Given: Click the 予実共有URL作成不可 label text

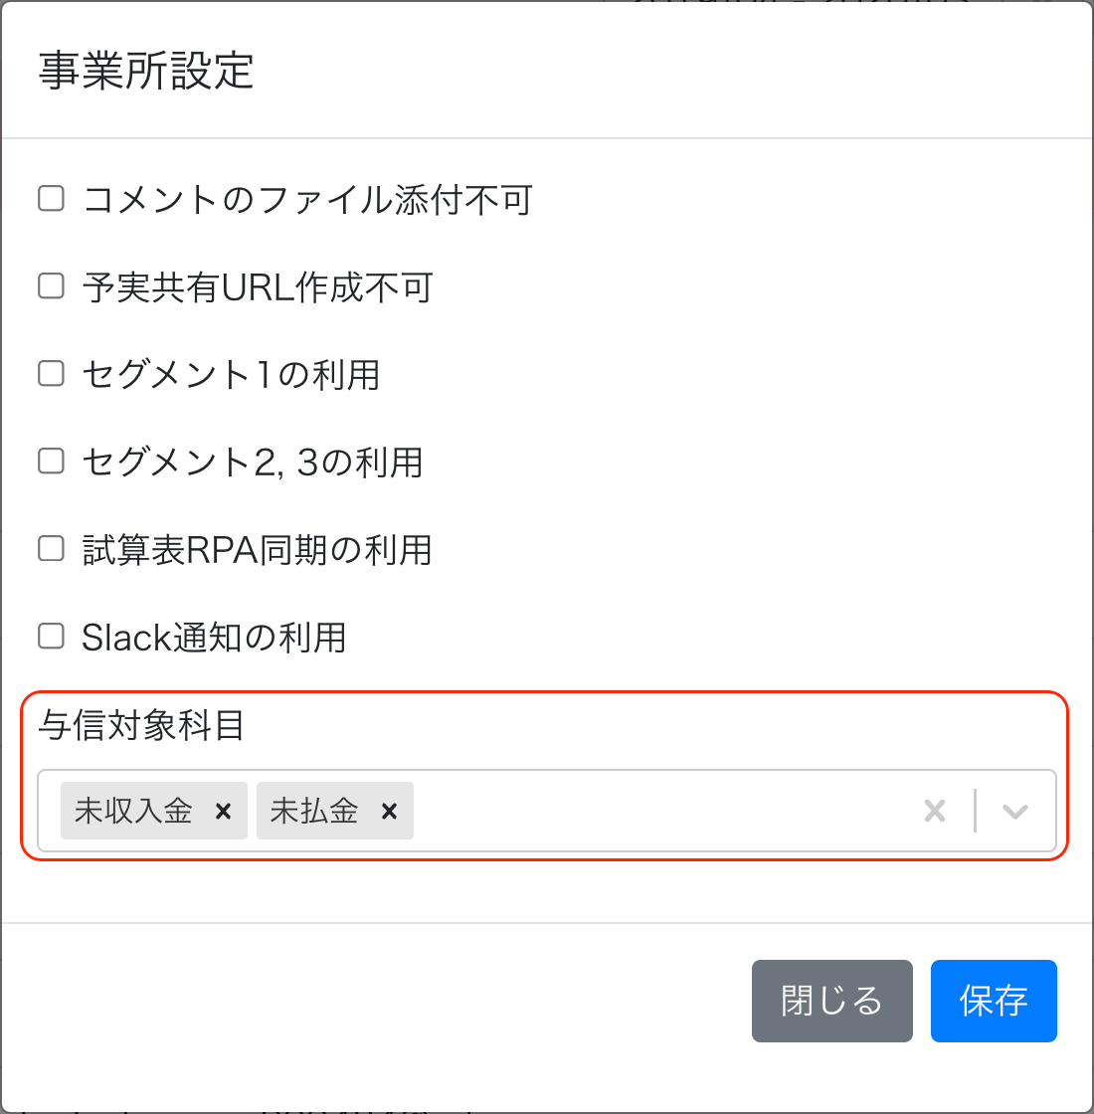Looking at the screenshot, I should point(258,287).
